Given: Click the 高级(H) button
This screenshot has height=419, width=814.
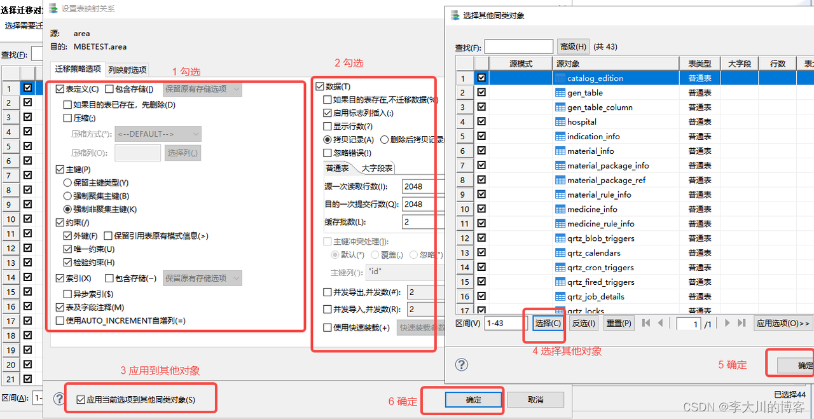Looking at the screenshot, I should (x=572, y=46).
